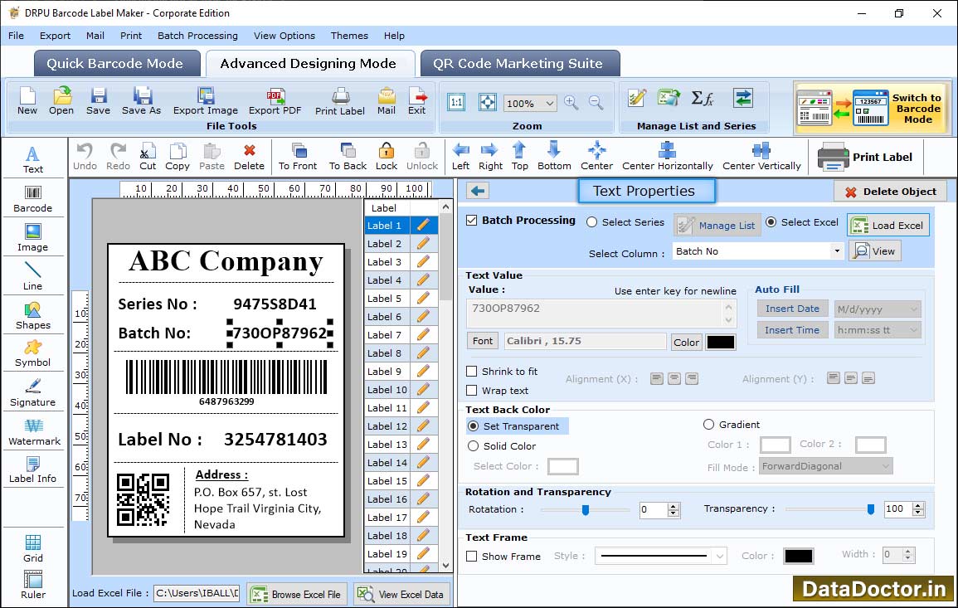Screen dimensions: 958x608
Task: Open the Shapes tool
Action: [x=33, y=315]
